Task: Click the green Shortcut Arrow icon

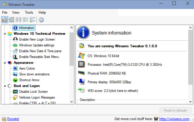Action: coord(15,80)
